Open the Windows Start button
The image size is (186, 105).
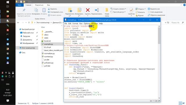[x=8, y=2]
